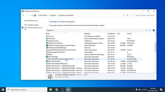
Task: Click the Far Cry 4 program icon
Action: tap(47, 36)
